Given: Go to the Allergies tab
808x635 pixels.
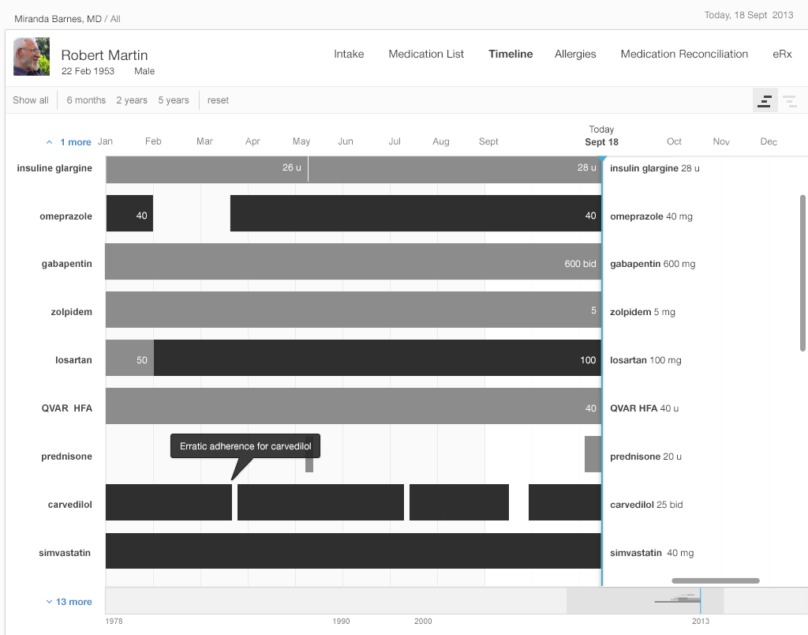Looking at the screenshot, I should 575,54.
